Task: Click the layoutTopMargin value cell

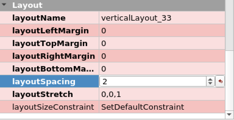Action: (x=162, y=43)
